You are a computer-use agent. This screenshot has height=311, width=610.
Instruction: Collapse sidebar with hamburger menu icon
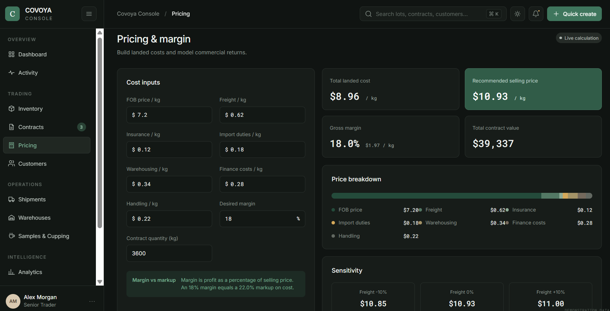tap(89, 14)
